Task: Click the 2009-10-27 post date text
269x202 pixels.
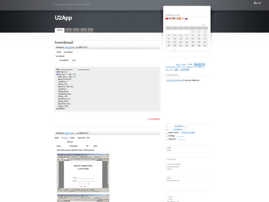Action: (x=83, y=47)
